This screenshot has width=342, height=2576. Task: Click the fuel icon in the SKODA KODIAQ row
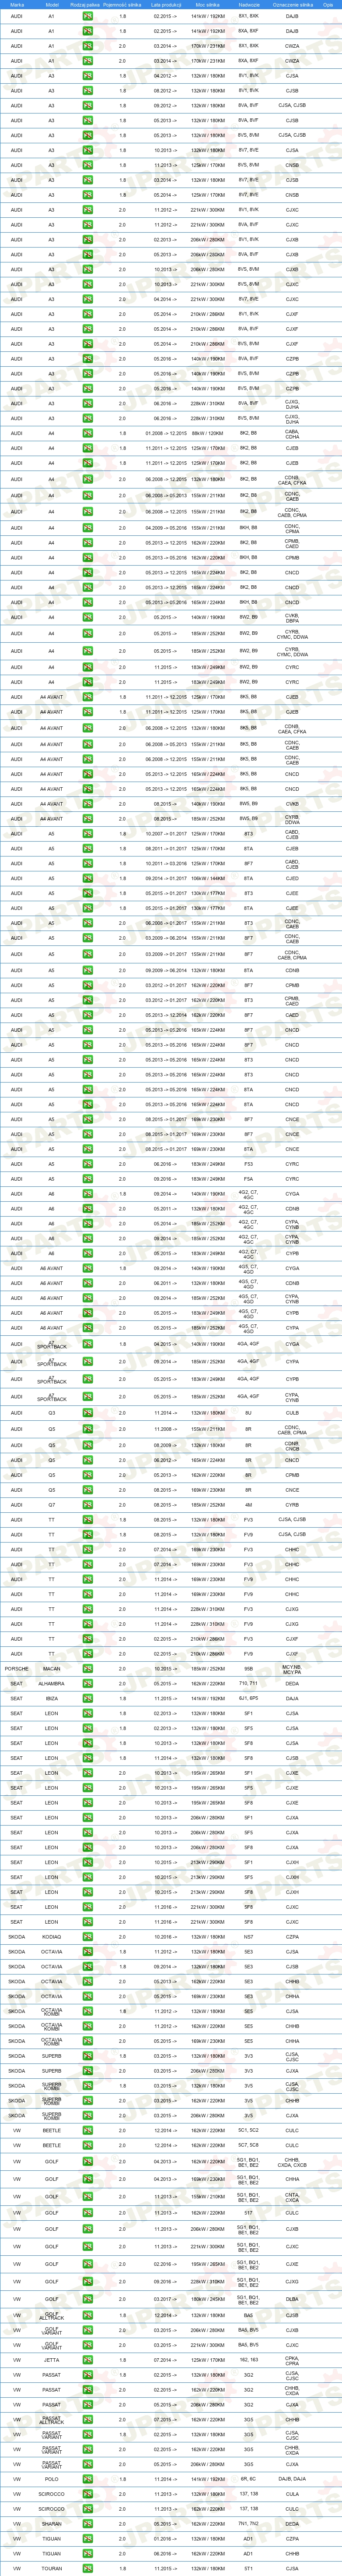click(x=88, y=1937)
